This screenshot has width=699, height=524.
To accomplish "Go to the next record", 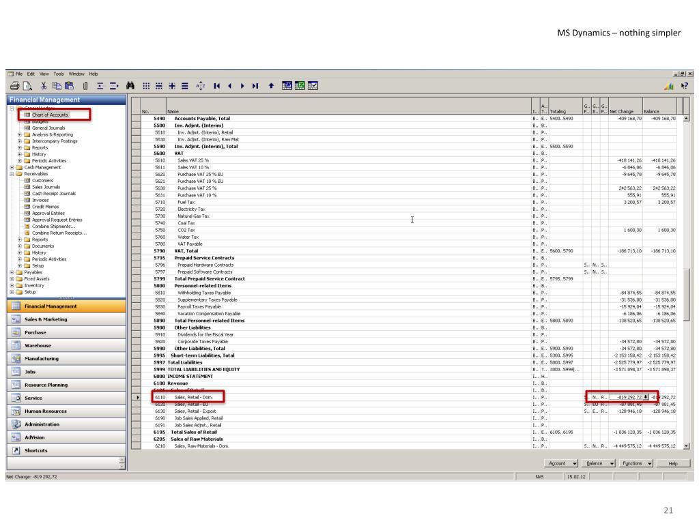I will [242, 86].
